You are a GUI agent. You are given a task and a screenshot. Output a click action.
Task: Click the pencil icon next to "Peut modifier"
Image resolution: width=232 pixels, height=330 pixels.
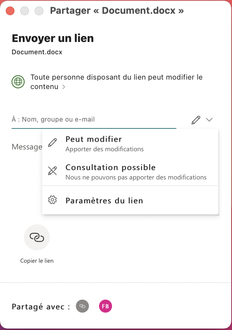point(52,143)
